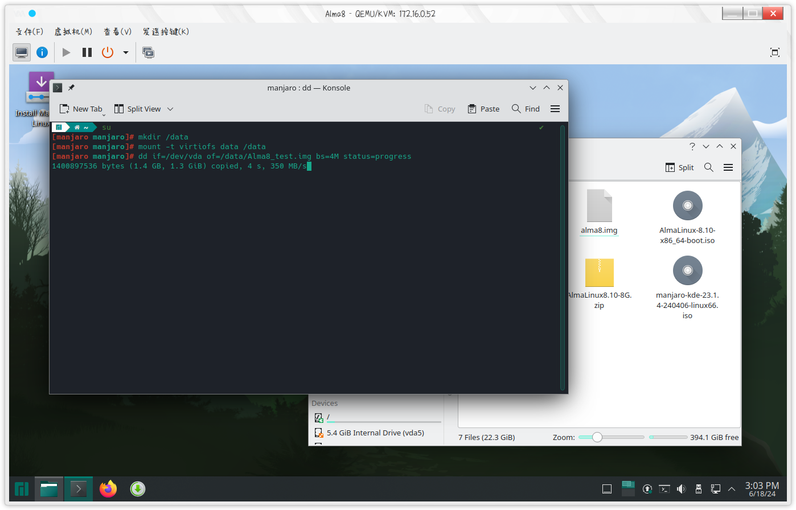Select the root / device in Dolphin
The width and height of the screenshot is (796, 510).
point(378,417)
